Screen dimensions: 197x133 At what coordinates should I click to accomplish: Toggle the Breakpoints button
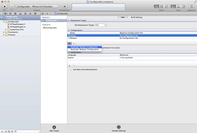[x=65, y=7]
